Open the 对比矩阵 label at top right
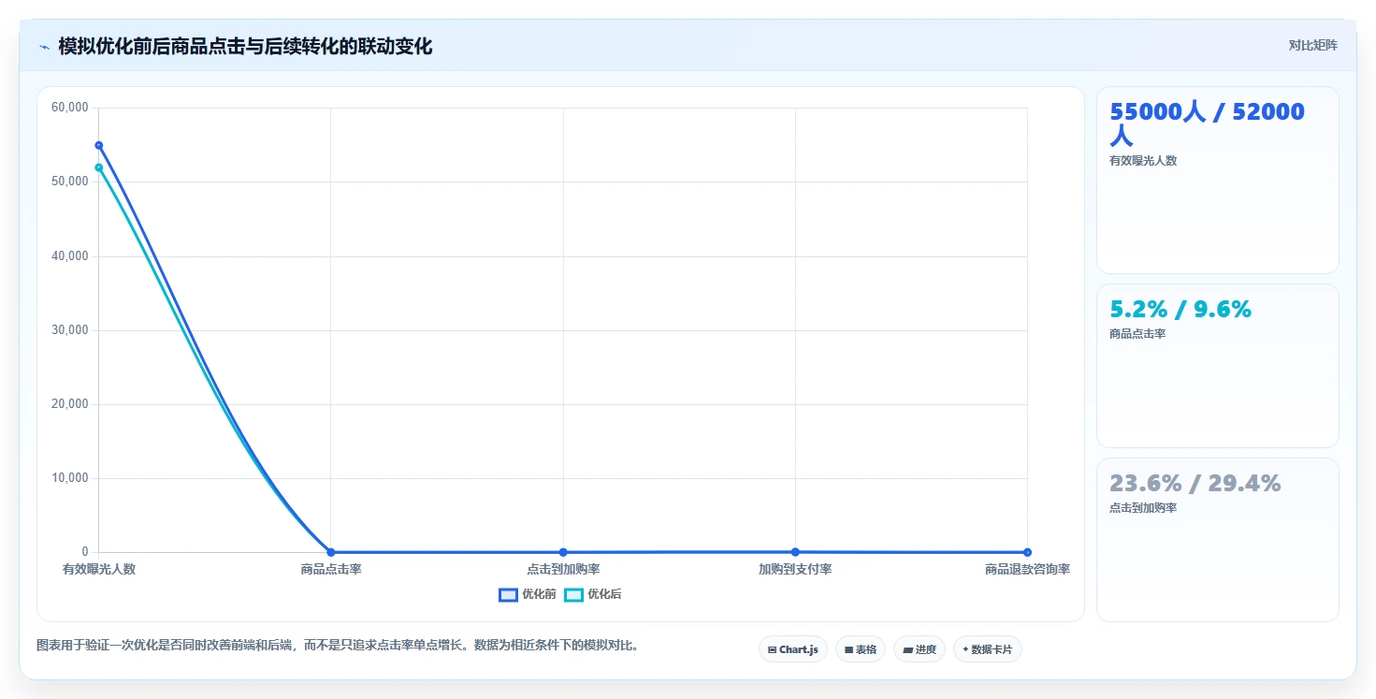1376x699 pixels. pos(1312,45)
